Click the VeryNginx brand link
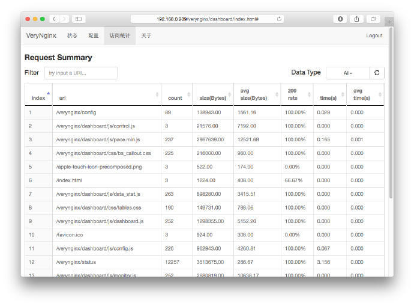The height and width of the screenshot is (306, 414). coord(41,35)
